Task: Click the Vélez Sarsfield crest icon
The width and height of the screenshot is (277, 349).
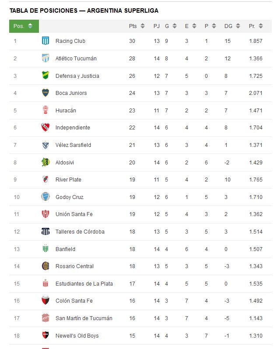Action: click(x=46, y=145)
